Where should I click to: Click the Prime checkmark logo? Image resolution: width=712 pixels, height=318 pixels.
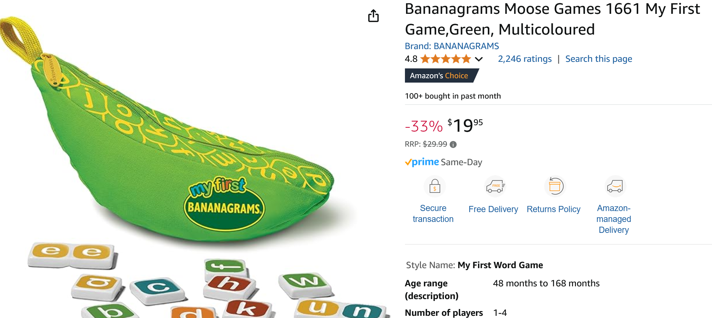click(x=422, y=162)
